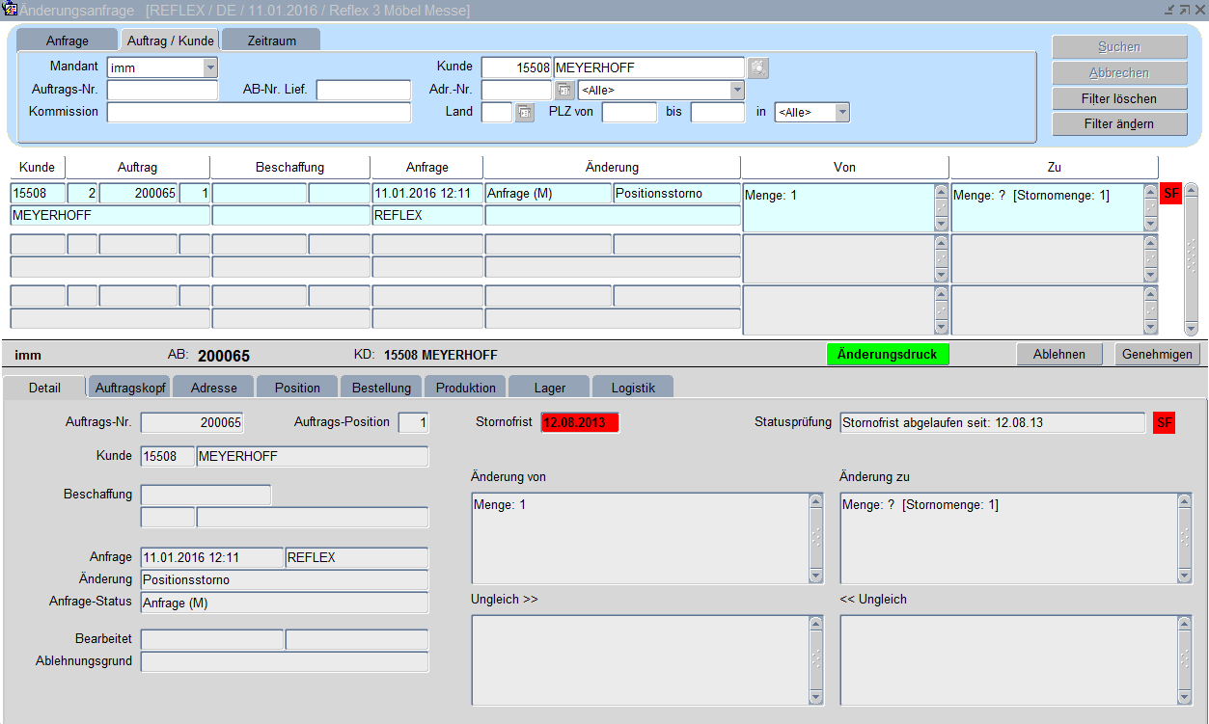This screenshot has height=724, width=1209.
Task: Click the red SF indicator beside Statusprüfung
Action: 1164,422
